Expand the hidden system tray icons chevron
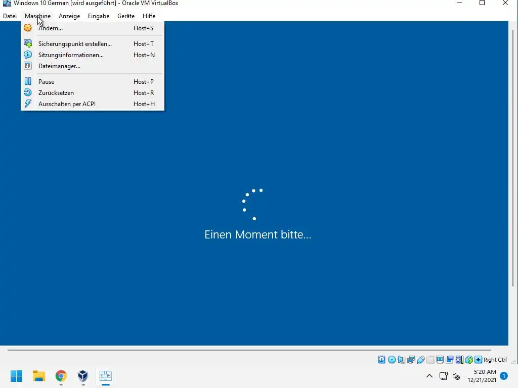Viewport: 518px width, 388px height. [x=429, y=376]
